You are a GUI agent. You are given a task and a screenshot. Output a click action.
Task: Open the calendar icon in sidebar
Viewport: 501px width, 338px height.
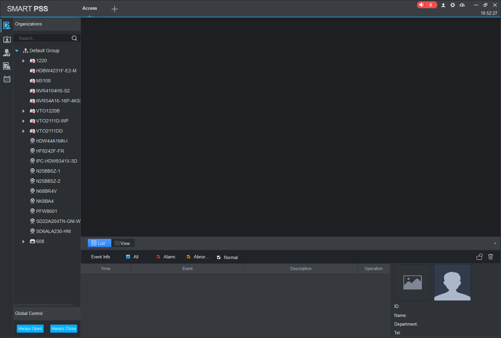[x=7, y=79]
